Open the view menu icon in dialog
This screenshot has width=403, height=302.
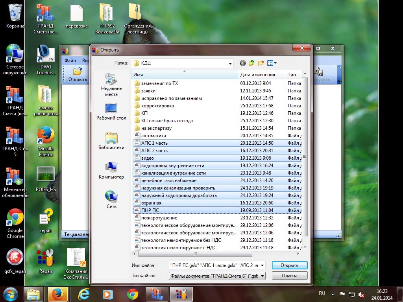[272, 63]
